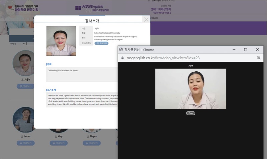Screen dimensions: 267x159
Task: Click the 자기소개 section heading
Action: point(51,90)
